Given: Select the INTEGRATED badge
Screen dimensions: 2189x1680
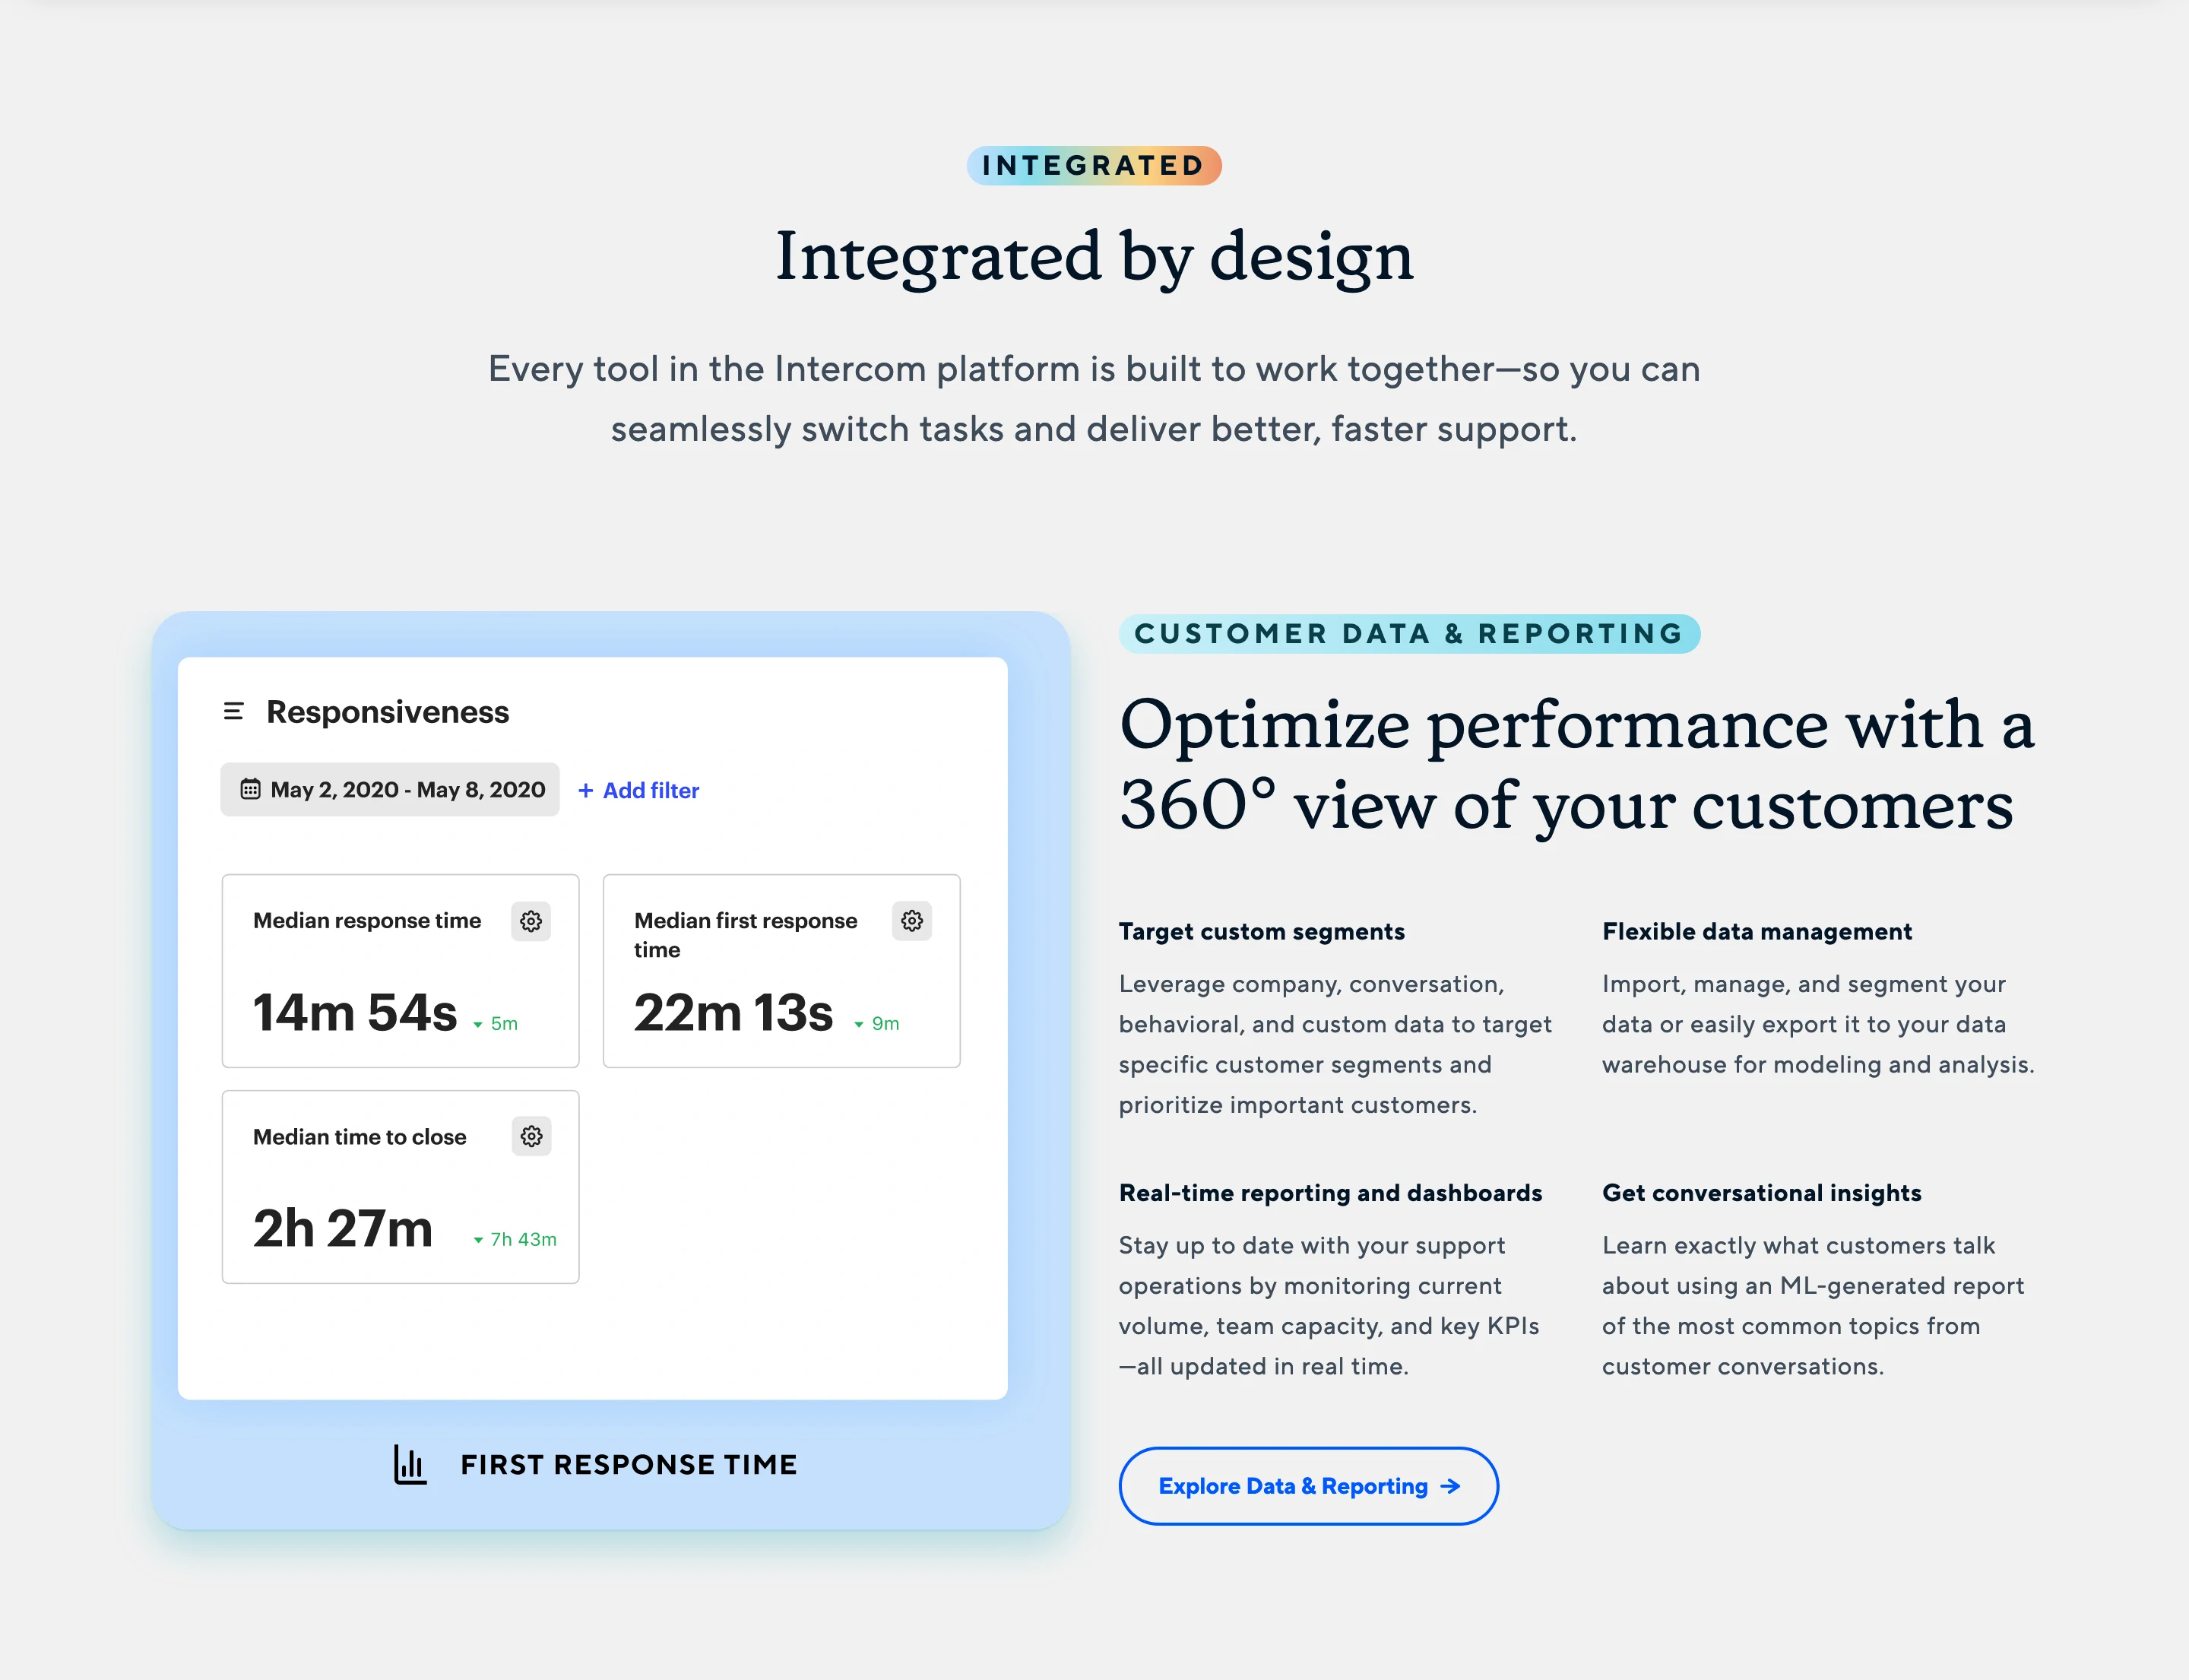Looking at the screenshot, I should 1093,165.
